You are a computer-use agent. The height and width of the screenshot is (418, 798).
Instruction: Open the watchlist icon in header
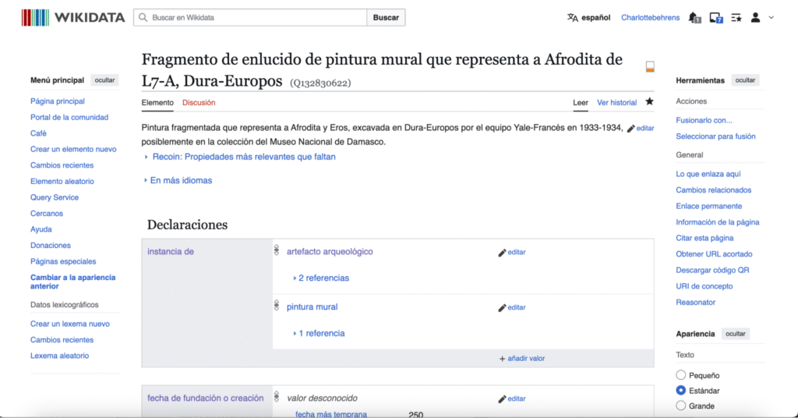tap(736, 17)
